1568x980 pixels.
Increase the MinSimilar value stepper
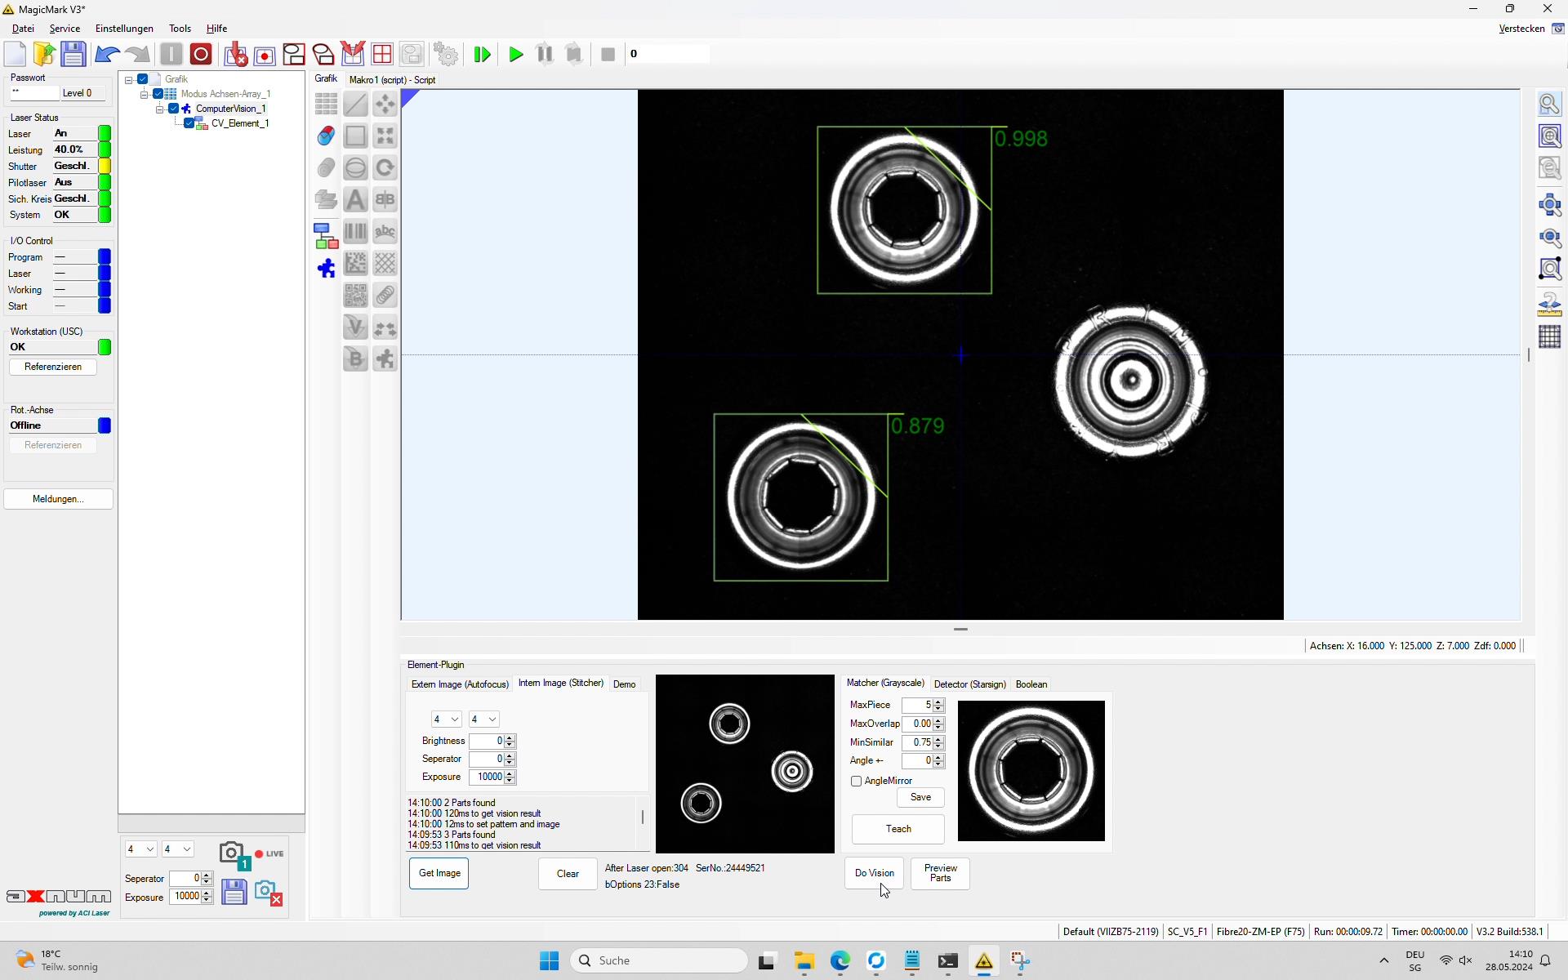point(938,739)
